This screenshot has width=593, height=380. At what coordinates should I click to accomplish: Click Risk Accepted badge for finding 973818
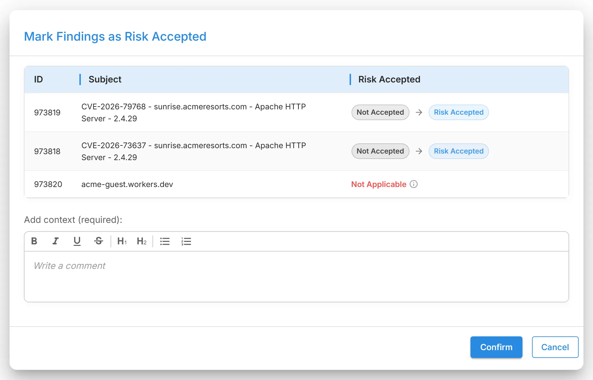click(x=458, y=151)
